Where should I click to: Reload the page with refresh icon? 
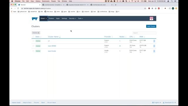pos(18,9)
